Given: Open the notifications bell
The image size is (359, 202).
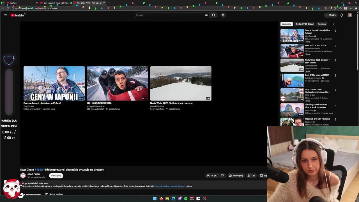Looking at the screenshot, I should 342,15.
